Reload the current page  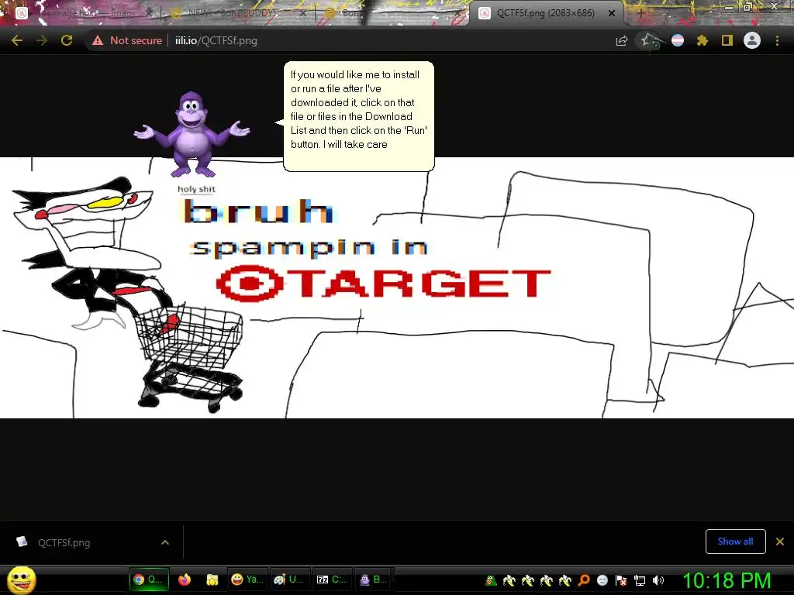click(67, 40)
